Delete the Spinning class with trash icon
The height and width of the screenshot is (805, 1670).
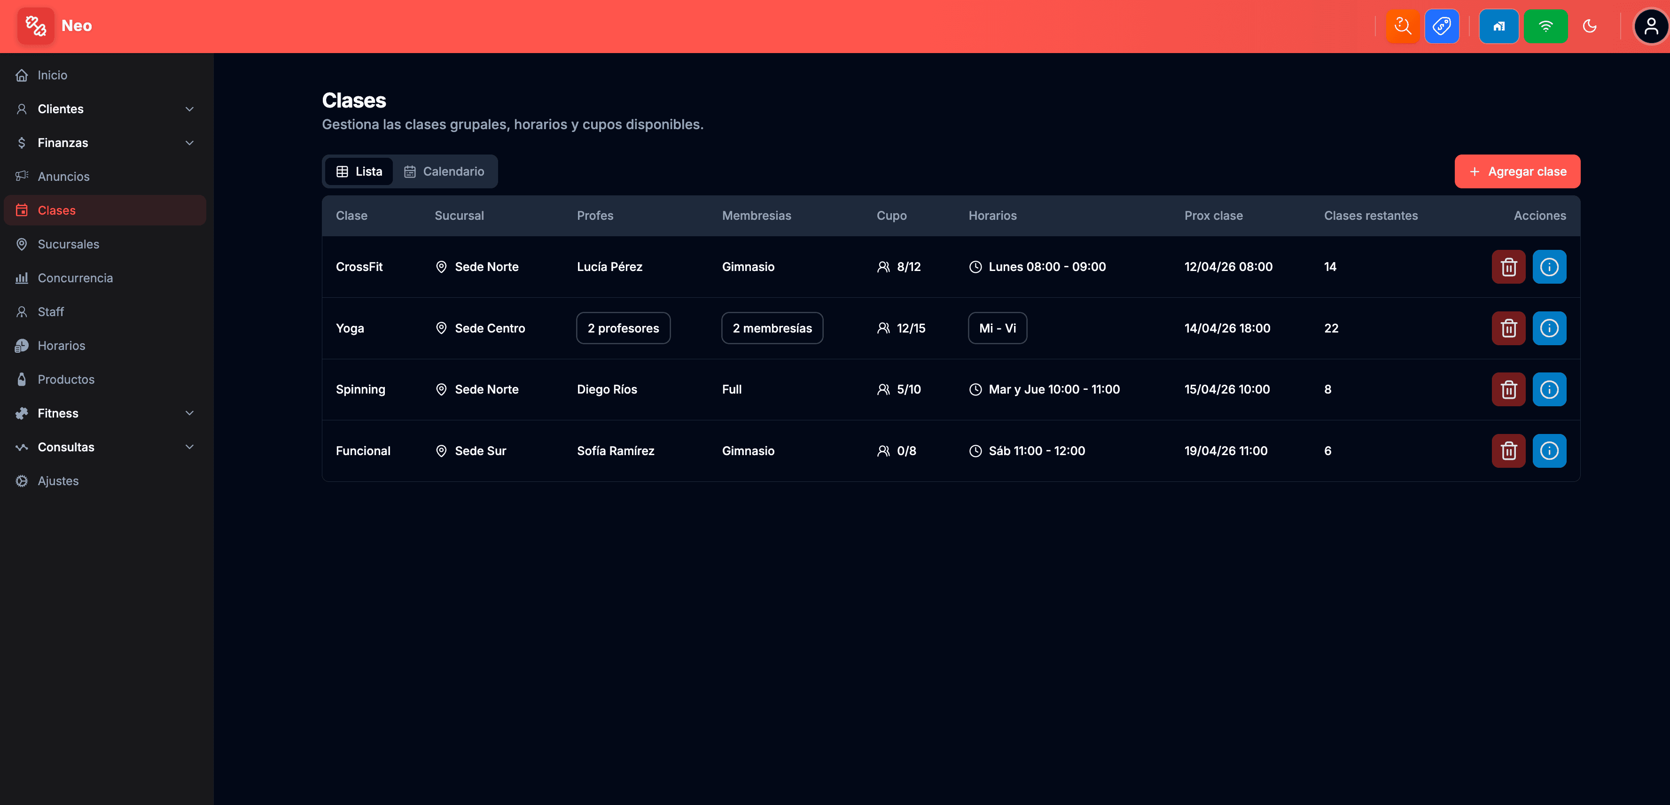coord(1508,389)
